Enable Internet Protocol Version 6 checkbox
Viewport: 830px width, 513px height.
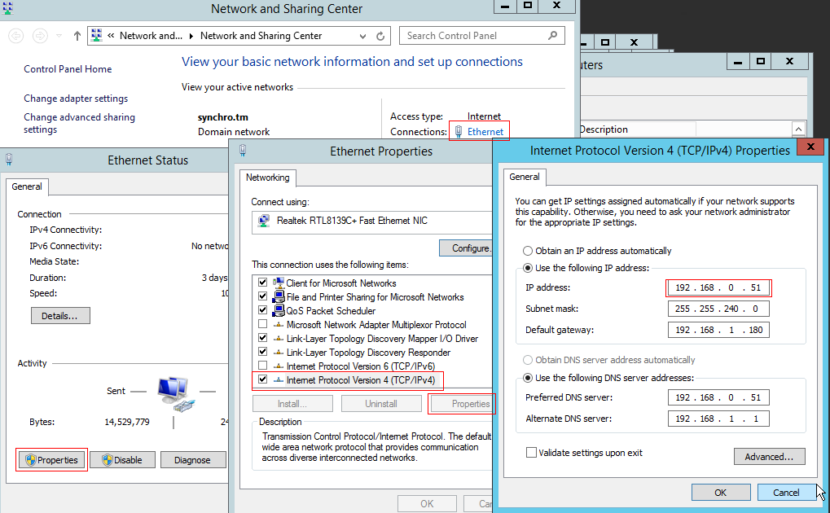(262, 365)
